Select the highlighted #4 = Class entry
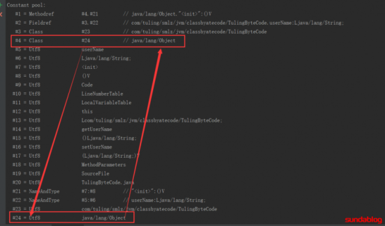 point(98,41)
